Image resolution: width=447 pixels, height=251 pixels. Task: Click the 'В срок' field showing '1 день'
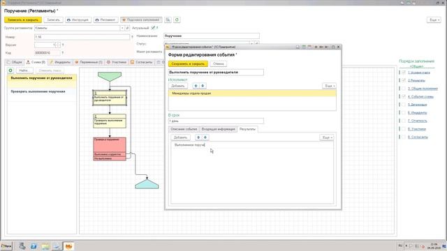216,121
